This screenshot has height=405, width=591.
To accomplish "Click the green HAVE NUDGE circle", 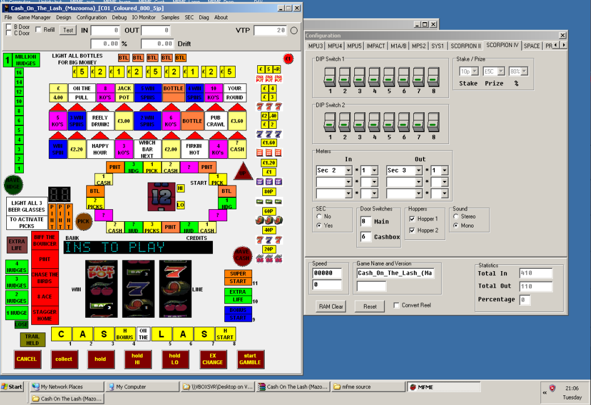I will pos(12,184).
